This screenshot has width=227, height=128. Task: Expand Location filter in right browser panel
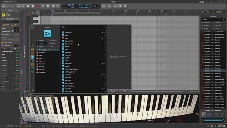click(x=206, y=23)
